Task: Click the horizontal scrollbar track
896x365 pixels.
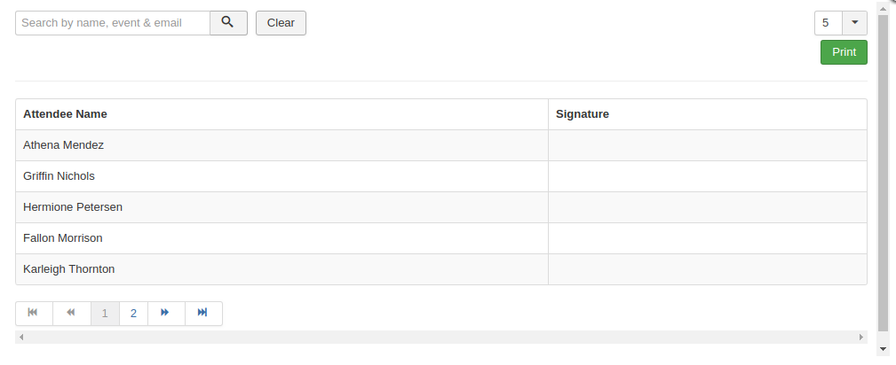Action: click(x=440, y=337)
